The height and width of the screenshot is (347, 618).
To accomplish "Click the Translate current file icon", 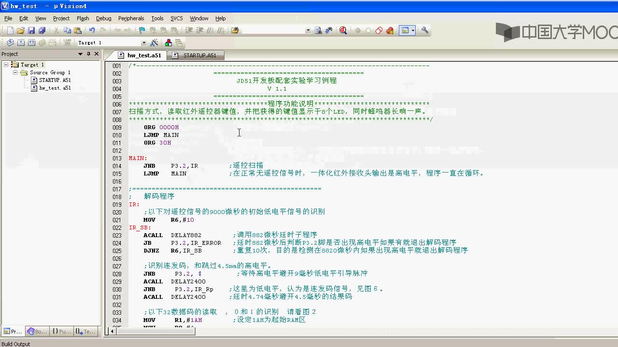I will coord(10,43).
